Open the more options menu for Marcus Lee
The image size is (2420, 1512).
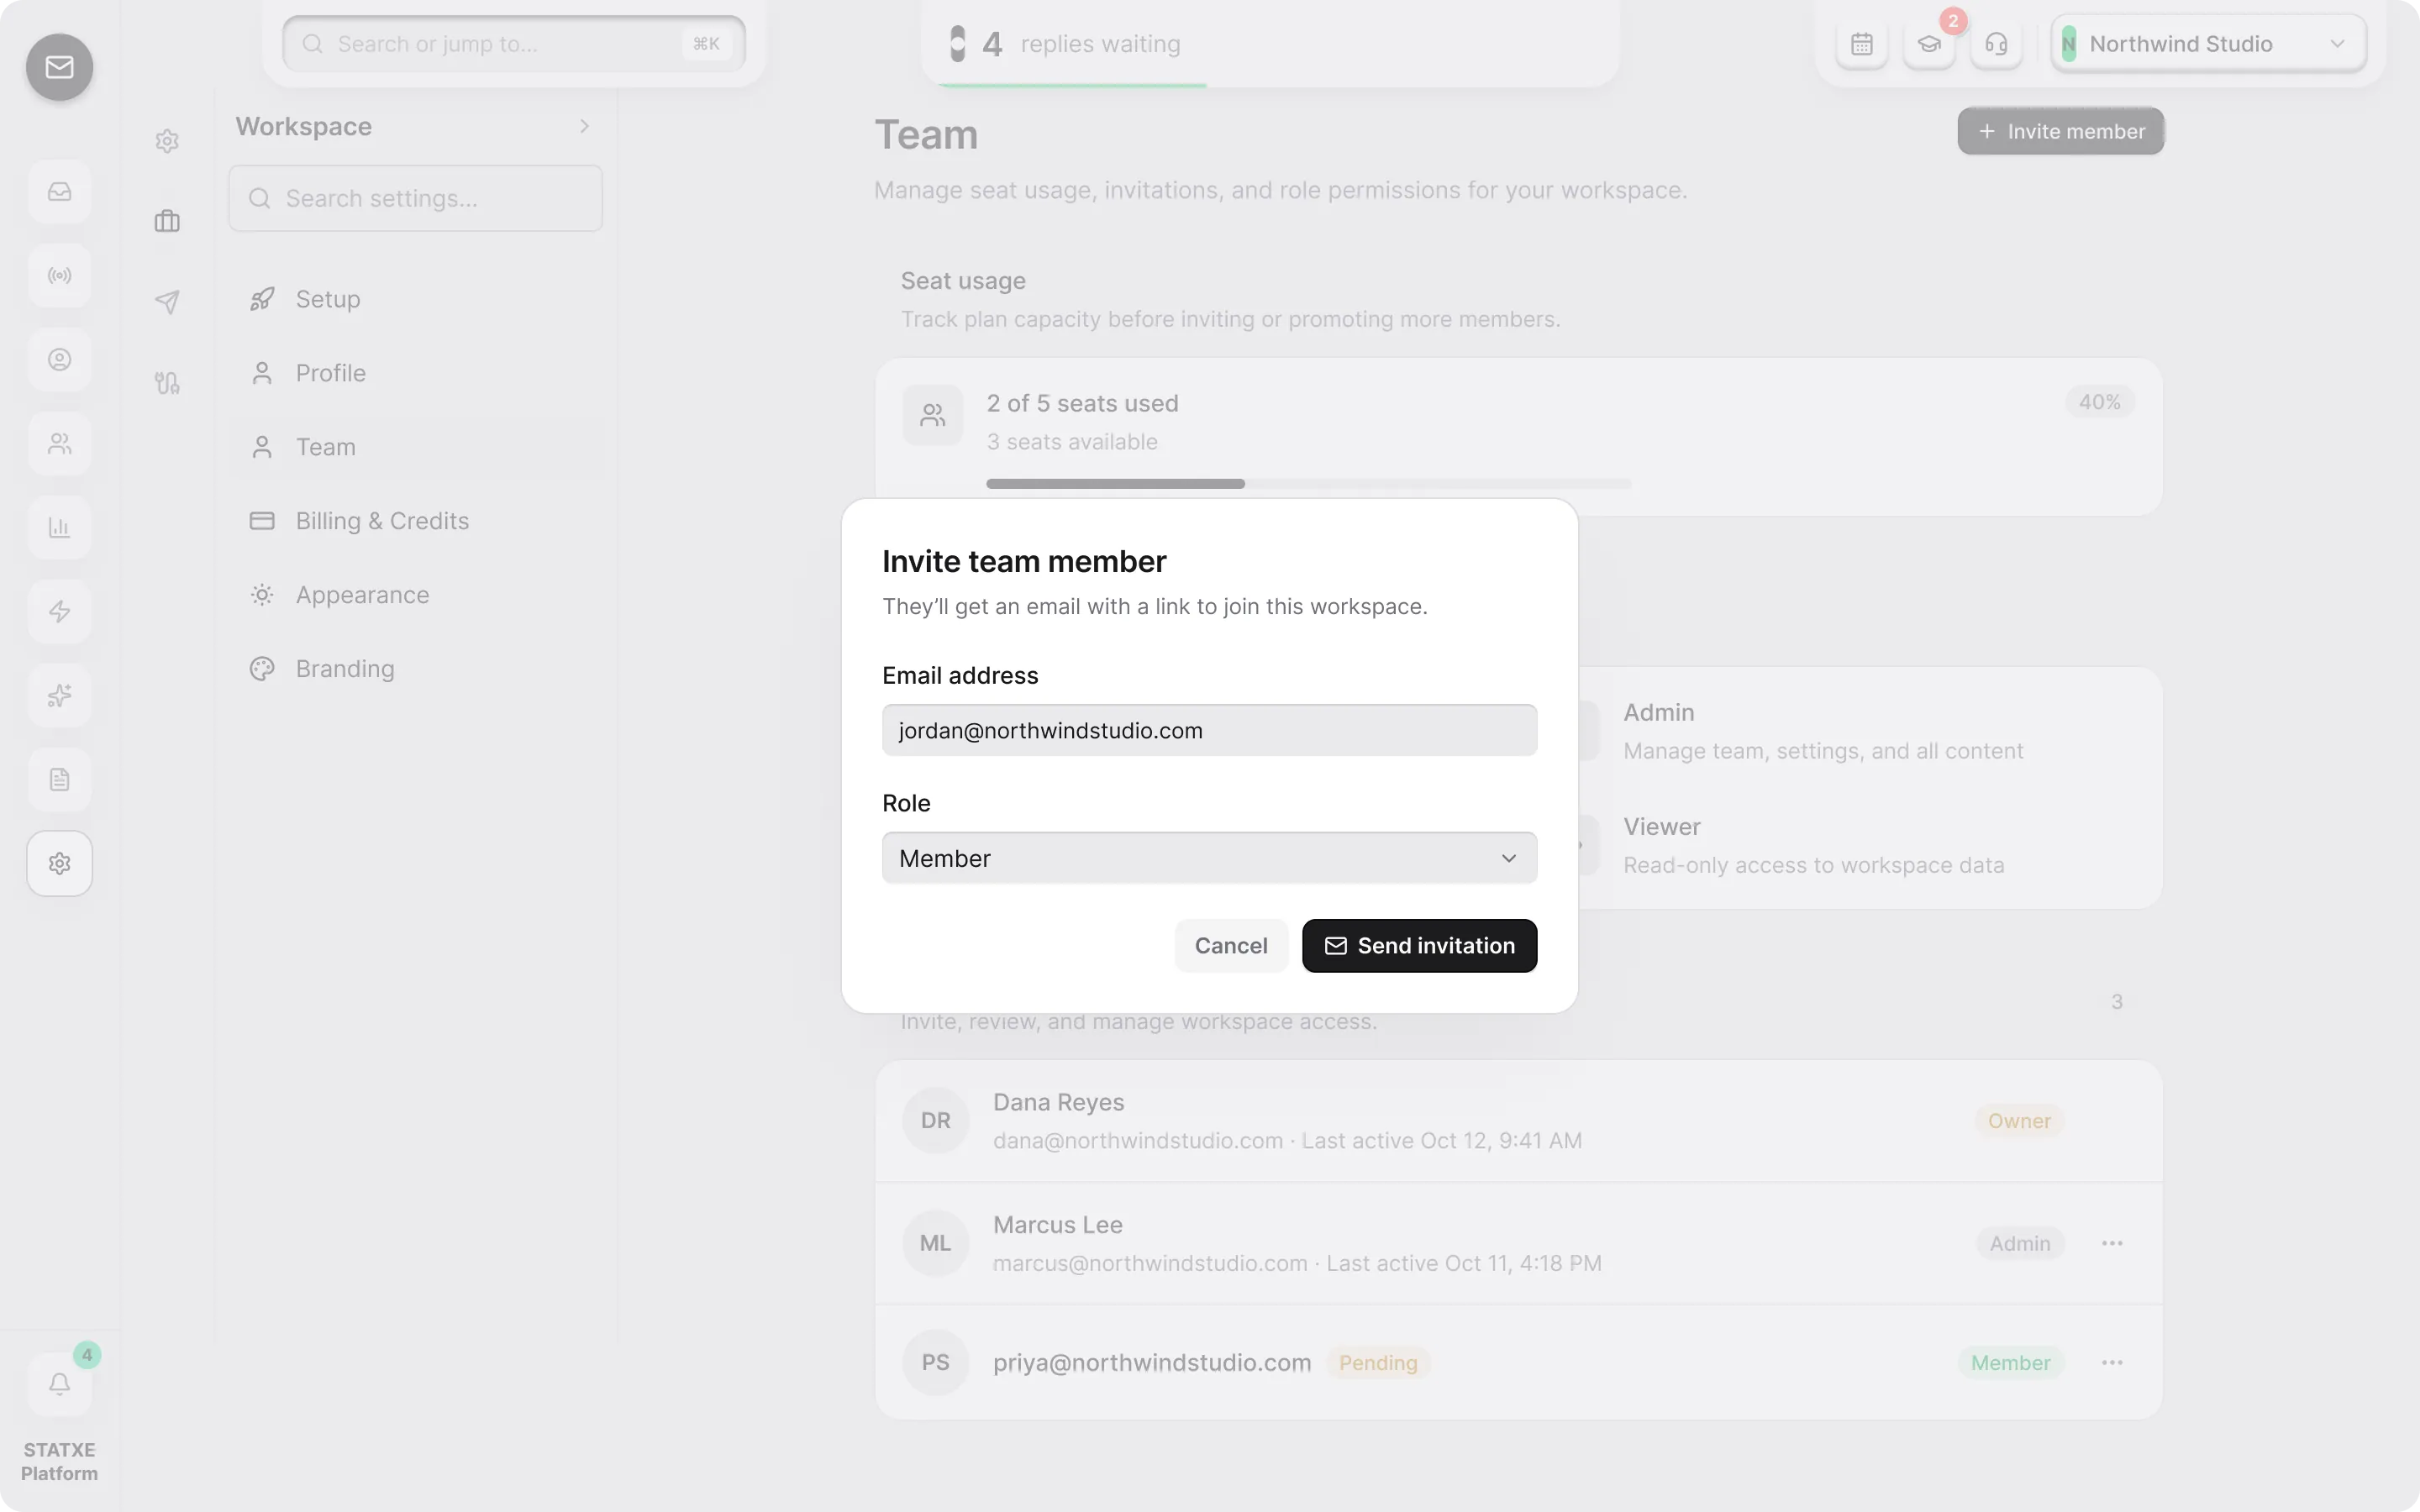(x=2112, y=1243)
